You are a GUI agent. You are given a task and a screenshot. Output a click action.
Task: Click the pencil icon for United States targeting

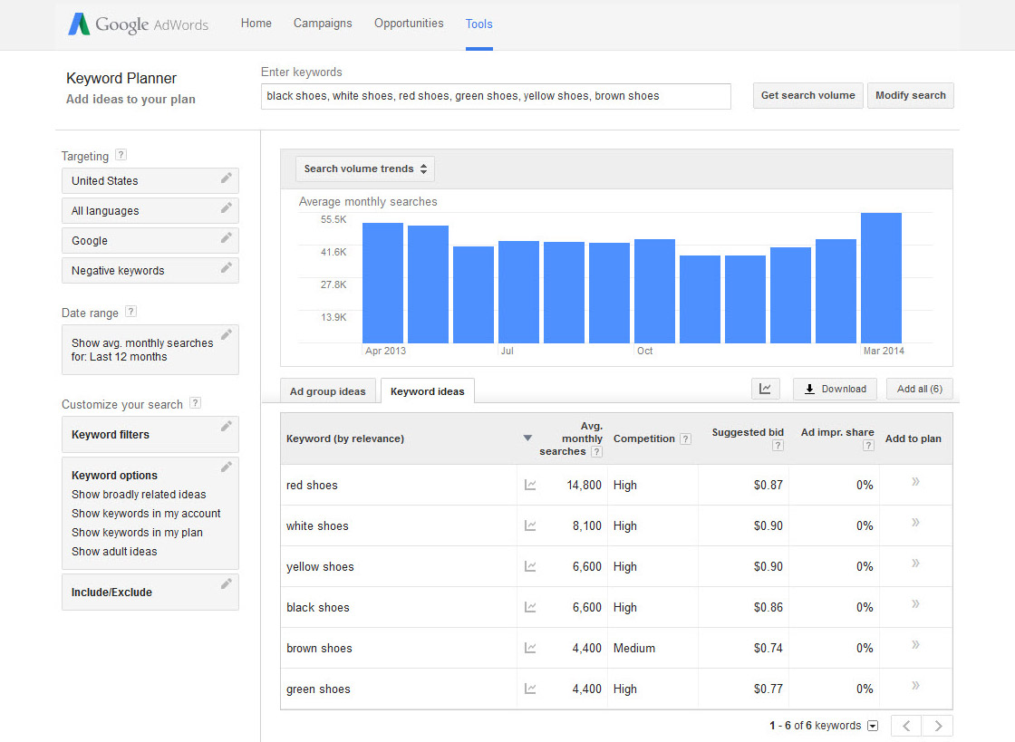(x=227, y=178)
